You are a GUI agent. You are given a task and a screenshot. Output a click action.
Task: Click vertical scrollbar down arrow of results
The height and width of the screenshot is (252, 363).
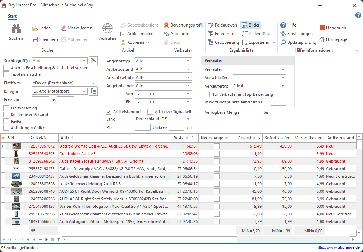click(x=359, y=233)
